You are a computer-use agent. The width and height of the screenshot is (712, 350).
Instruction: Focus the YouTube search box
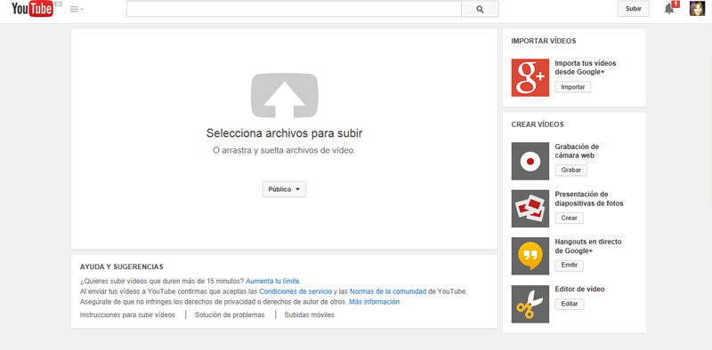294,9
